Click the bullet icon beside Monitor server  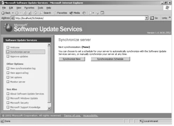[8, 82]
